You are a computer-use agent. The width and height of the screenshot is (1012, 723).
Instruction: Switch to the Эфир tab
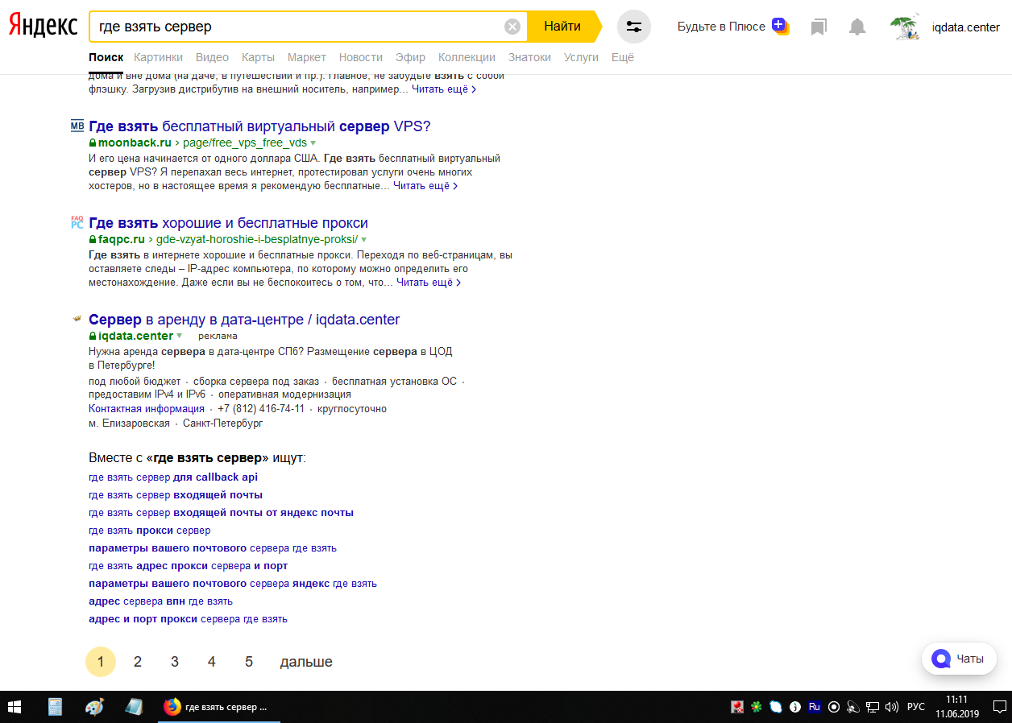tap(411, 57)
